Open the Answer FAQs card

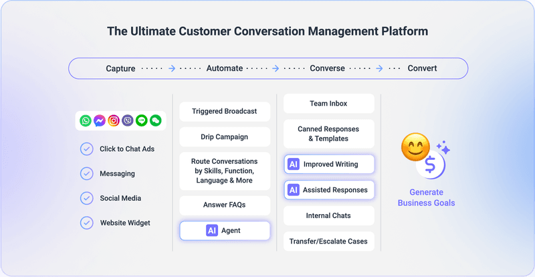(225, 205)
